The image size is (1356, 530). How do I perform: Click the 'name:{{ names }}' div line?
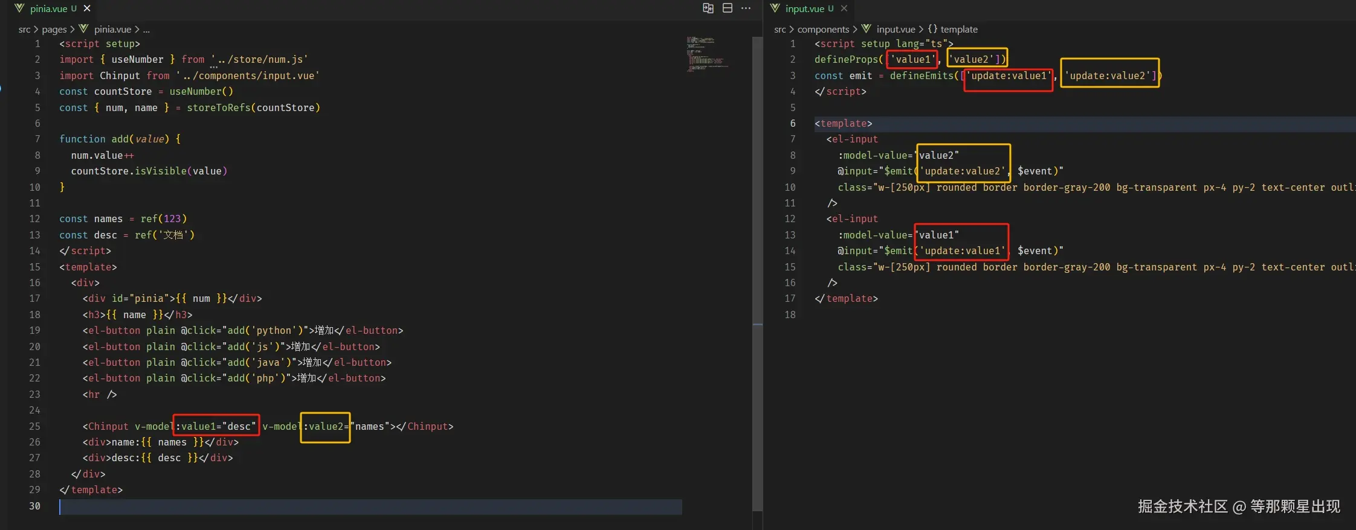coord(161,442)
